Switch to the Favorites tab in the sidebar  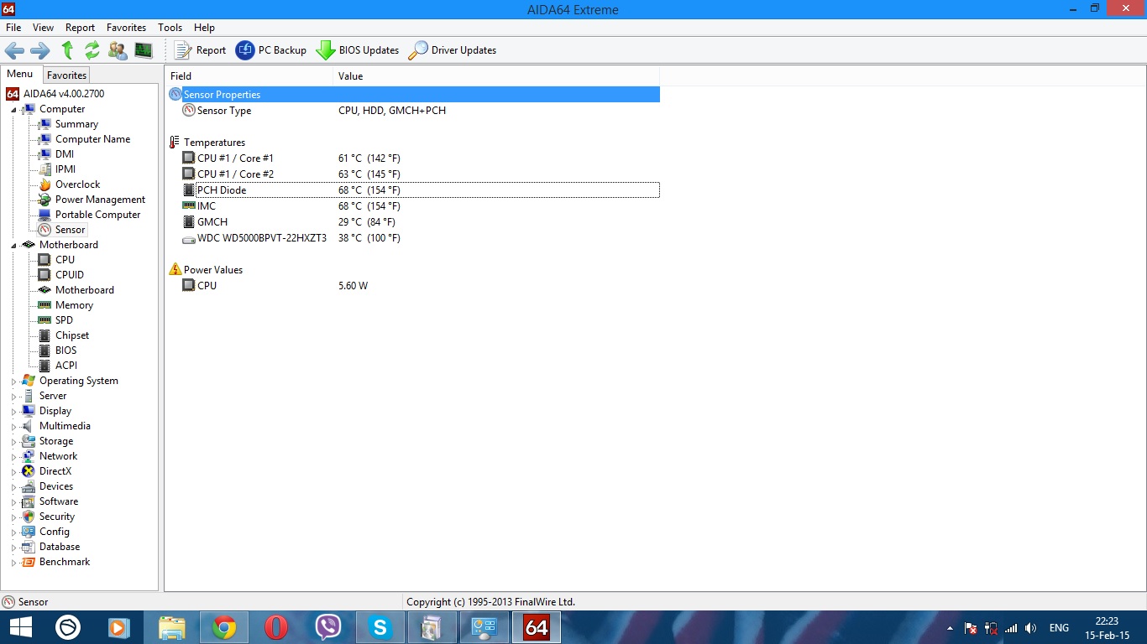66,75
